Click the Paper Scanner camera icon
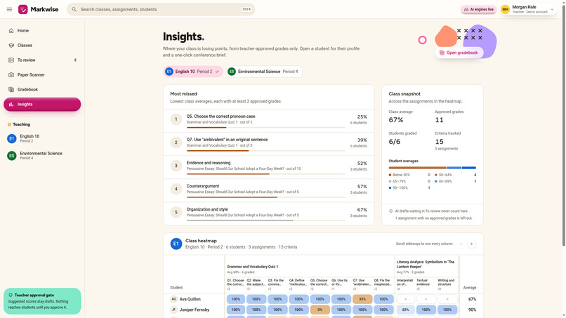The image size is (566, 318). click(11, 74)
